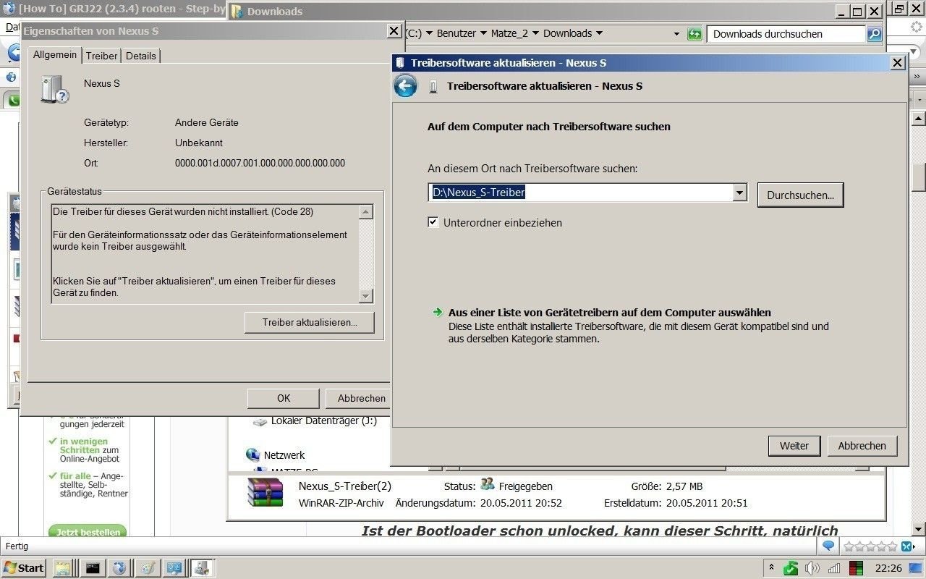The image size is (926, 579).
Task: Open the Start menu
Action: point(24,568)
